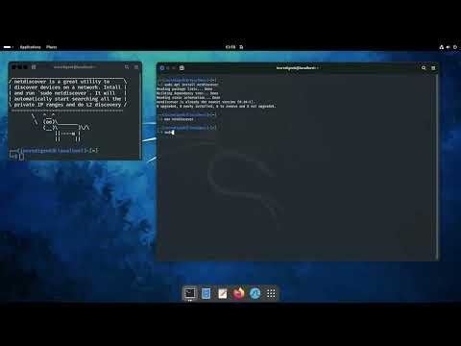Click 'Reading package lists... Done' output line
The height and width of the screenshot is (346, 461).
(184, 89)
